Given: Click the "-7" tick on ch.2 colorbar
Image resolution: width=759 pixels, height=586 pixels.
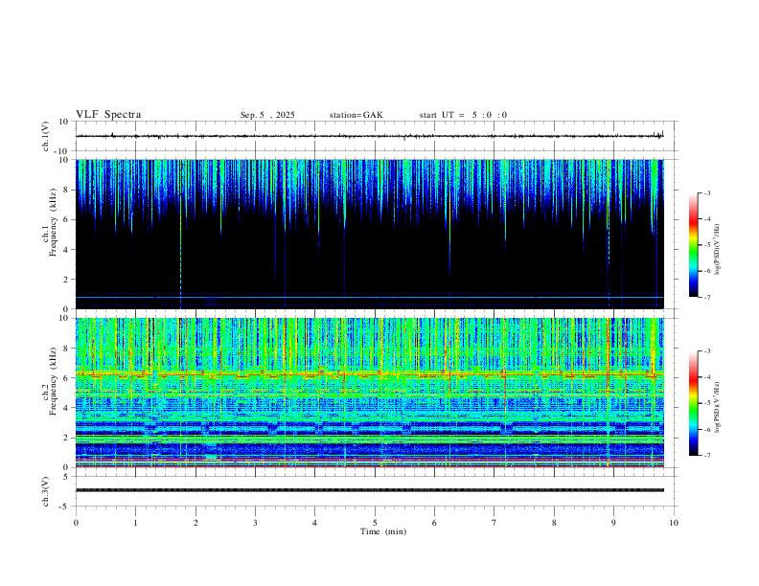Looking at the screenshot, I should pos(707,456).
